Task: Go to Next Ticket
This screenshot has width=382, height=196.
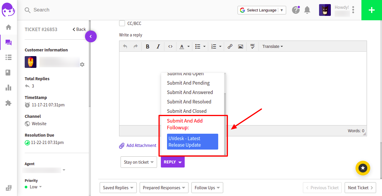Action: pyautogui.click(x=360, y=188)
